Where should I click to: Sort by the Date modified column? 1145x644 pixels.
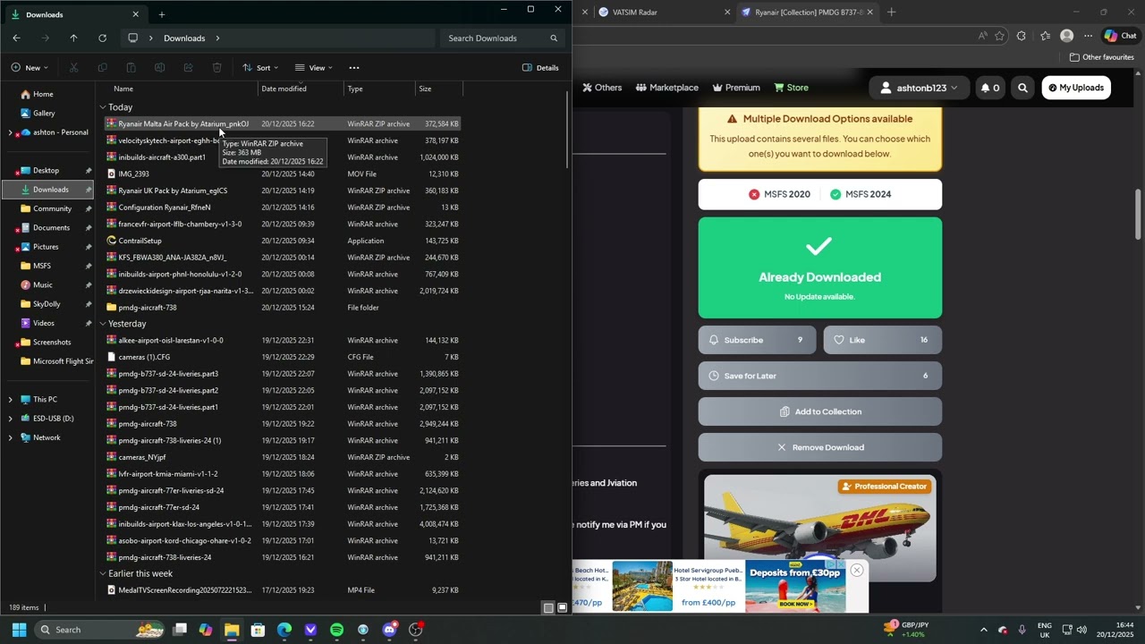coord(301,89)
